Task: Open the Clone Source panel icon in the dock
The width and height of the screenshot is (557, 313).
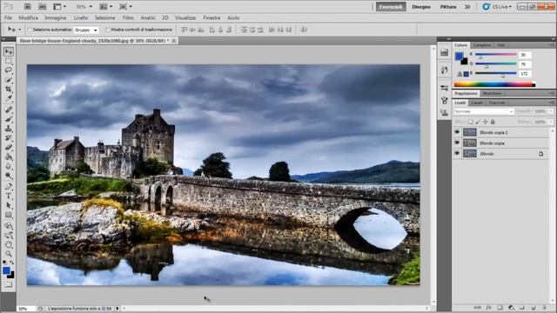Action: (444, 112)
